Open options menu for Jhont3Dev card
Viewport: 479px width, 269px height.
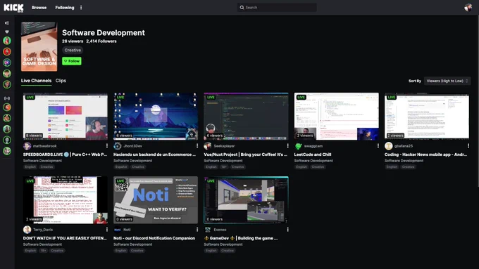[197, 146]
